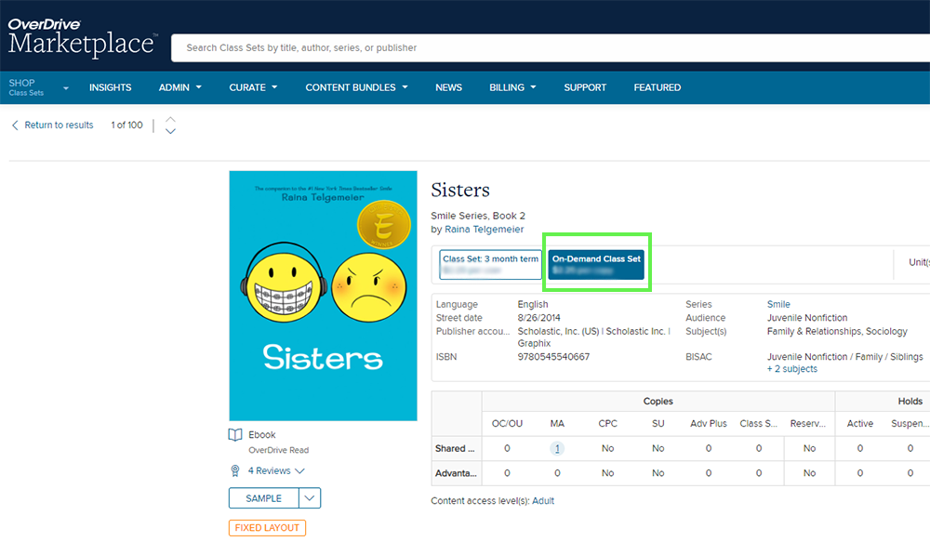Click the MA copies count 1
Viewport: 930px width, 555px height.
coord(557,448)
